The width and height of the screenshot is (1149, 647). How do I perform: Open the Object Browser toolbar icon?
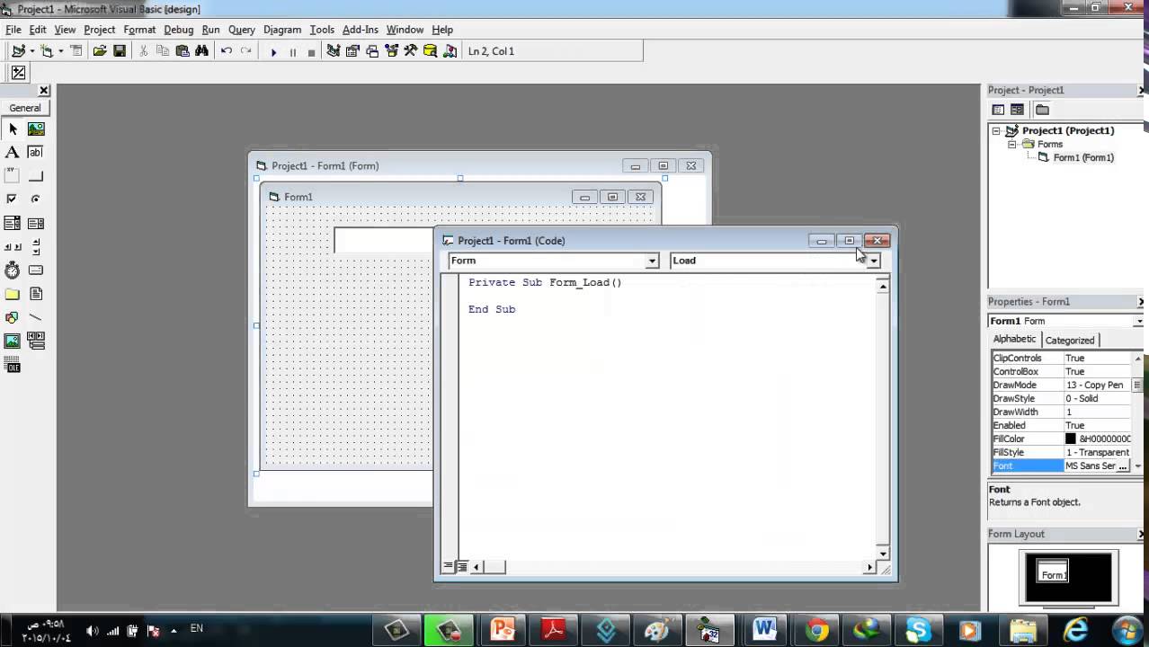391,51
